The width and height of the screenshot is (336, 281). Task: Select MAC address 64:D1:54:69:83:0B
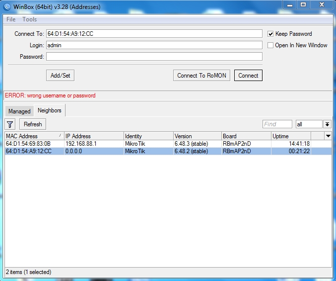(x=28, y=144)
